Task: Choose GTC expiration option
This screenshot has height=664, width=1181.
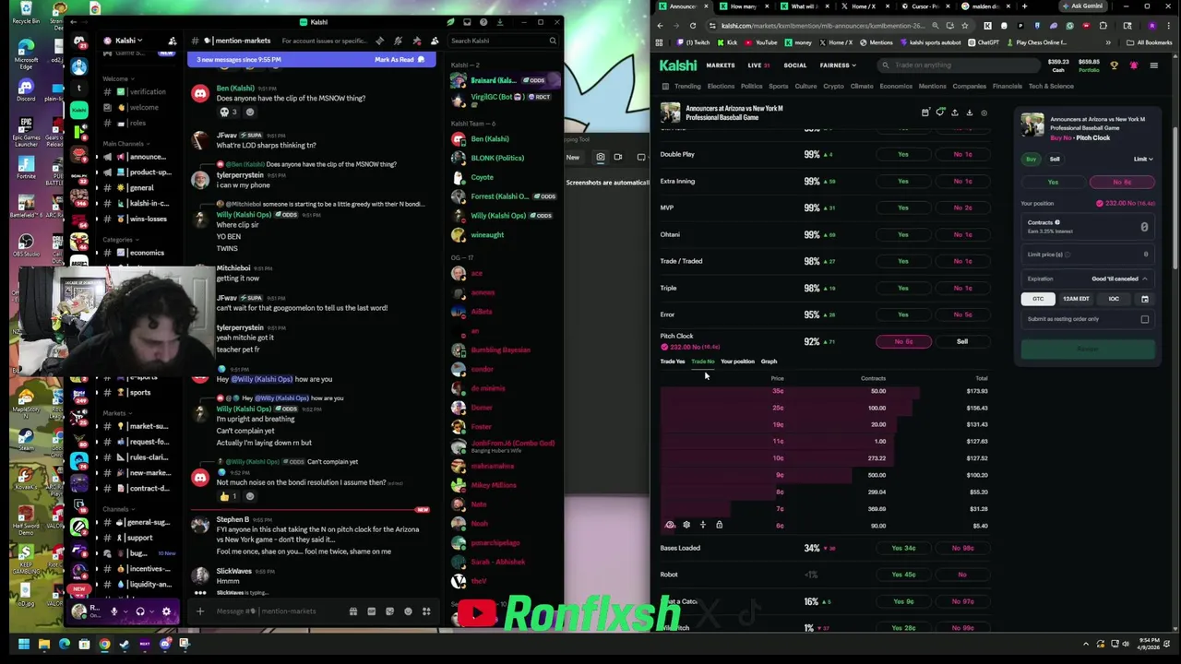Action: pos(1038,299)
